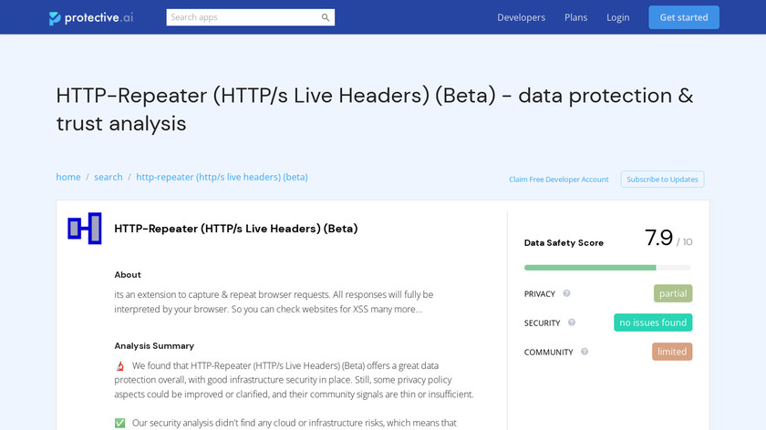
Task: Click the search magnifier icon
Action: click(x=326, y=17)
